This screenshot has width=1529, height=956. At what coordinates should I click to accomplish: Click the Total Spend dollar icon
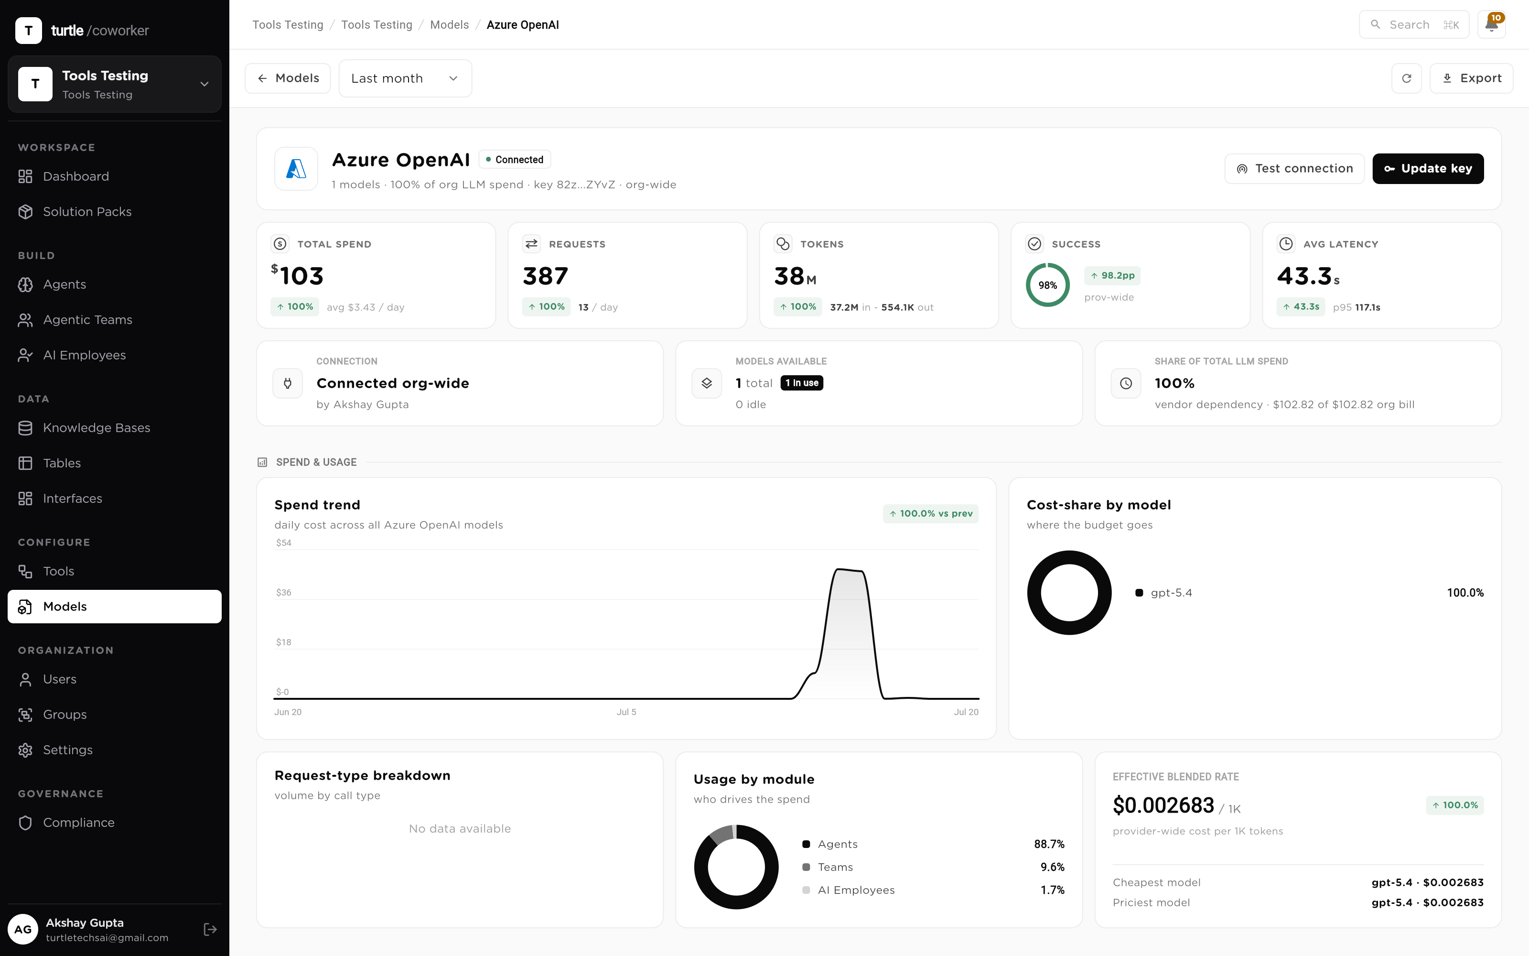(280, 244)
